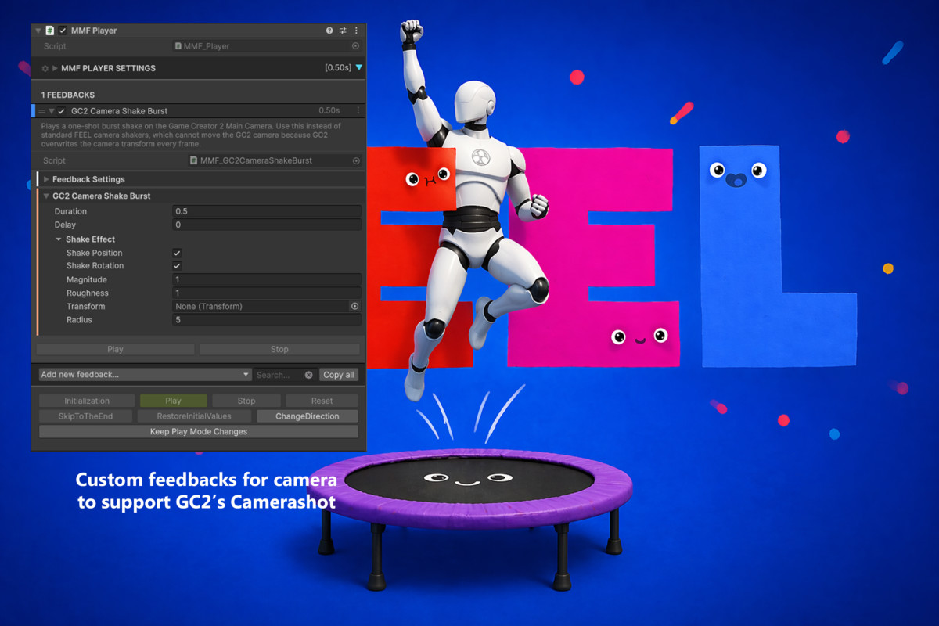Click the 'Roughness' label

point(88,293)
